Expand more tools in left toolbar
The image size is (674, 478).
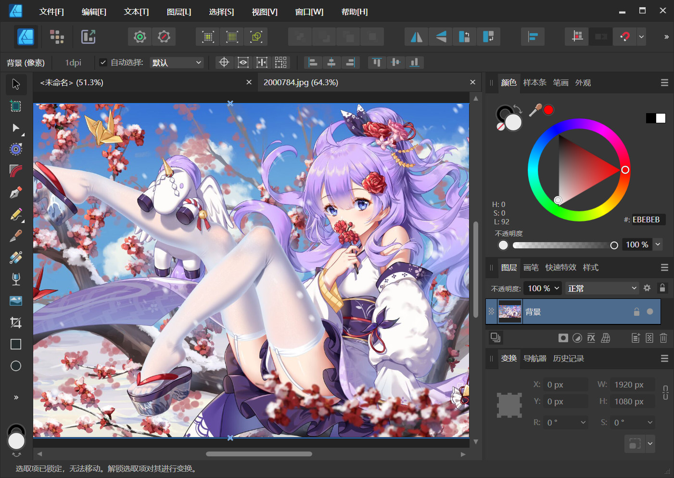[x=16, y=397]
